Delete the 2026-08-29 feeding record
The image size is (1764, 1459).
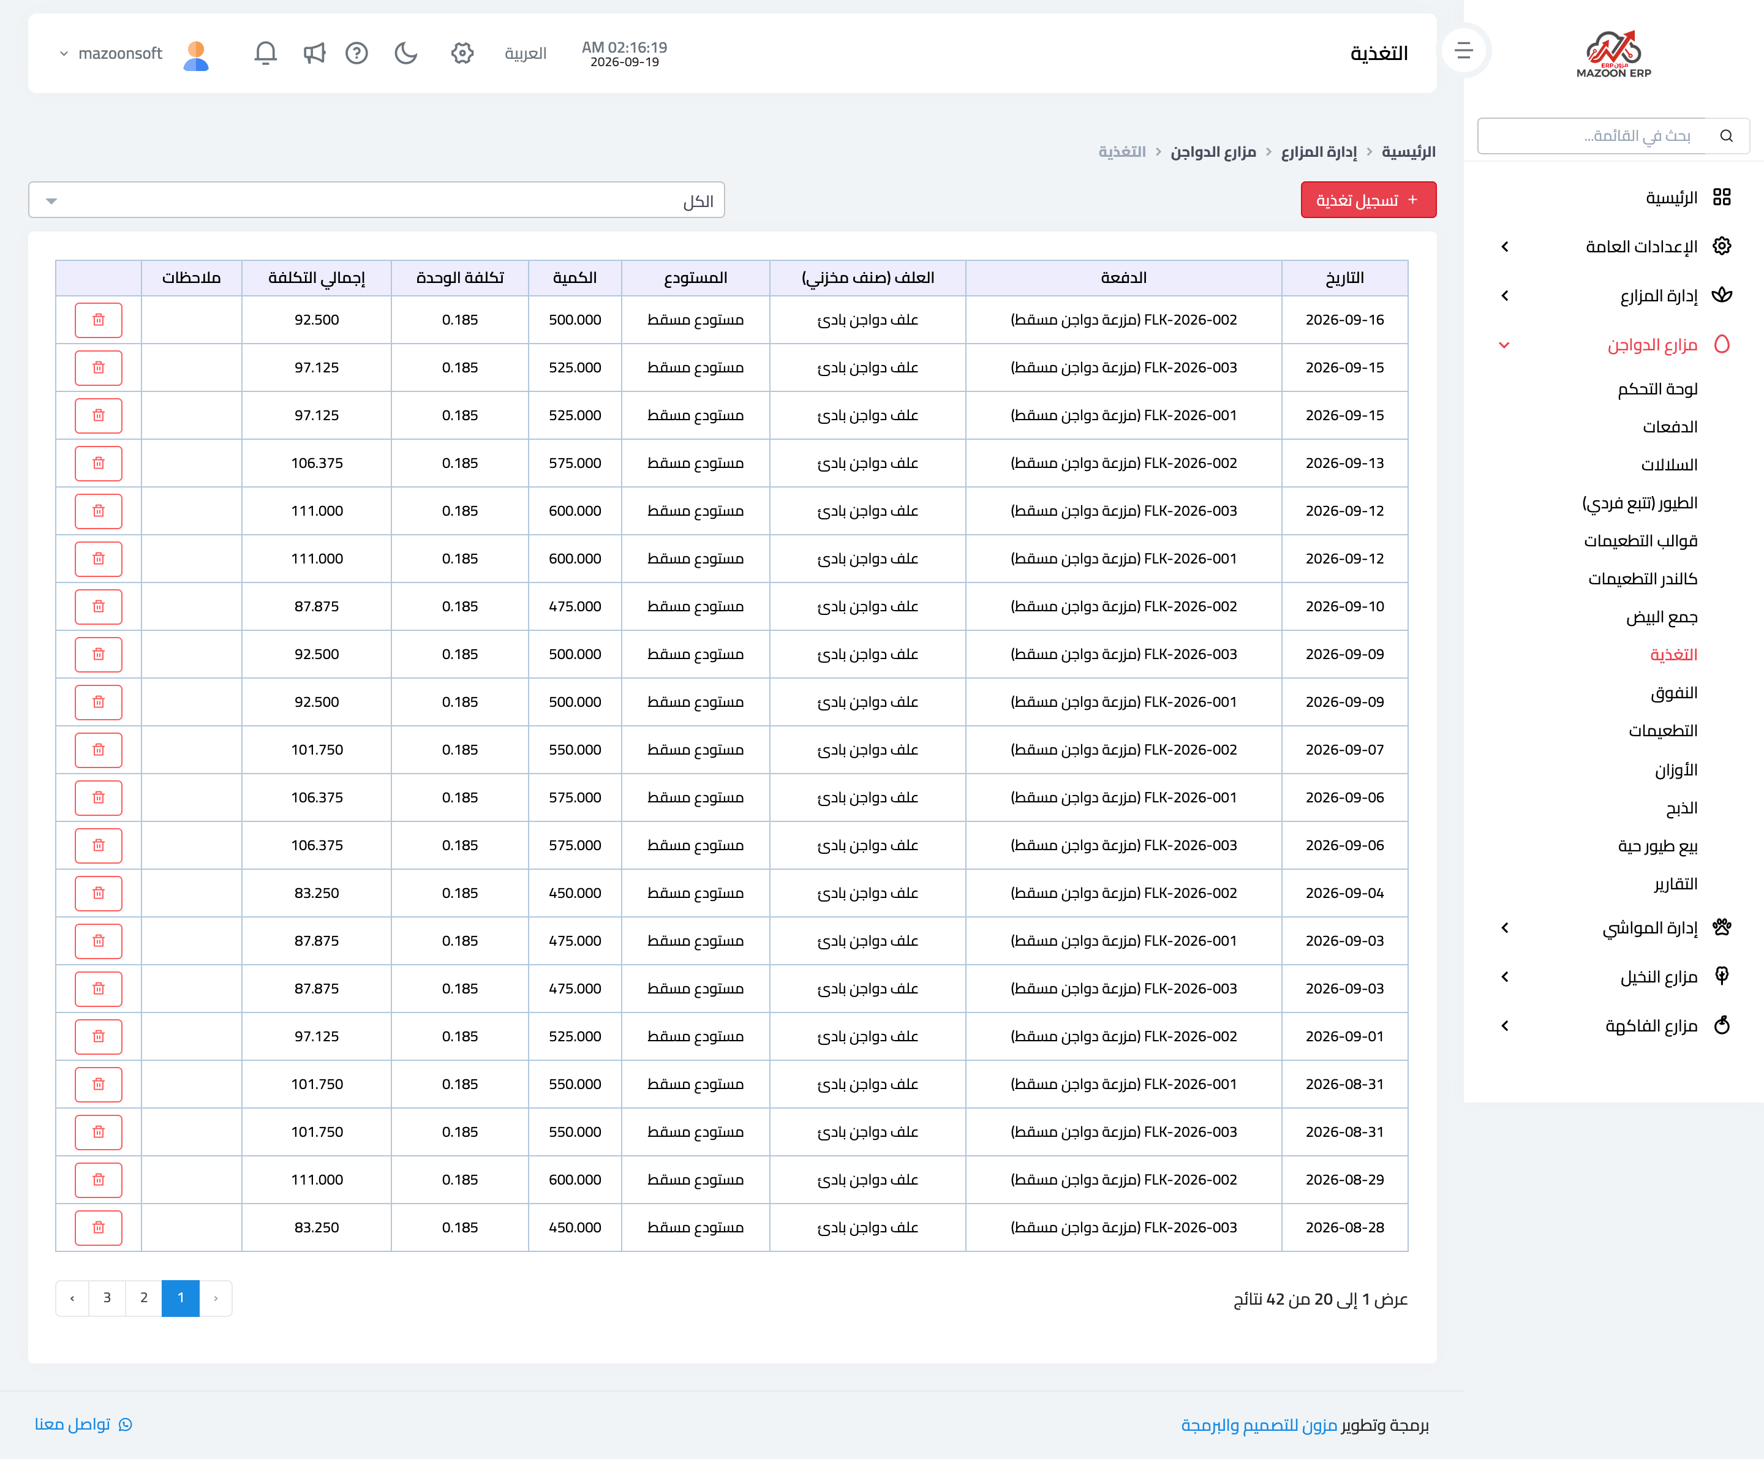tap(98, 1180)
